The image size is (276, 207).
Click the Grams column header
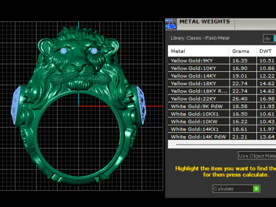point(243,51)
